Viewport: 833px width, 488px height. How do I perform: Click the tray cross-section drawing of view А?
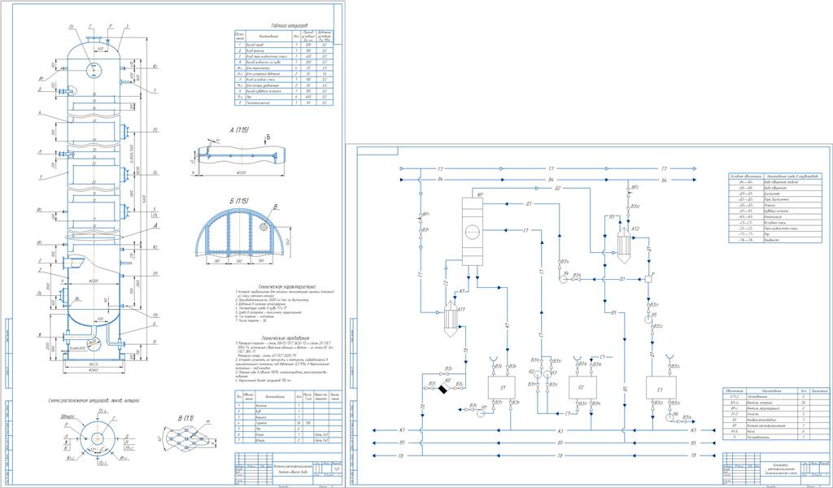pos(242,155)
